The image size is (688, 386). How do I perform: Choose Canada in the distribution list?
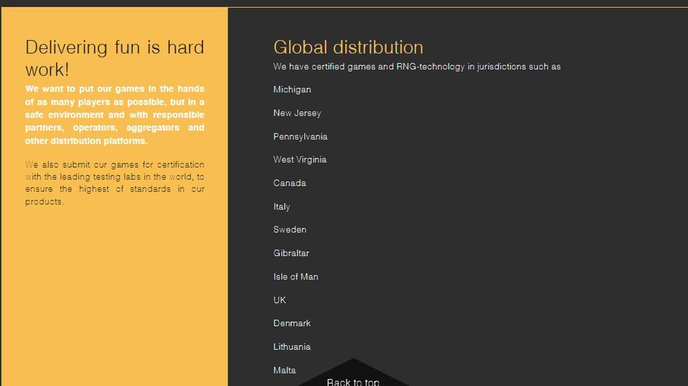pos(289,183)
